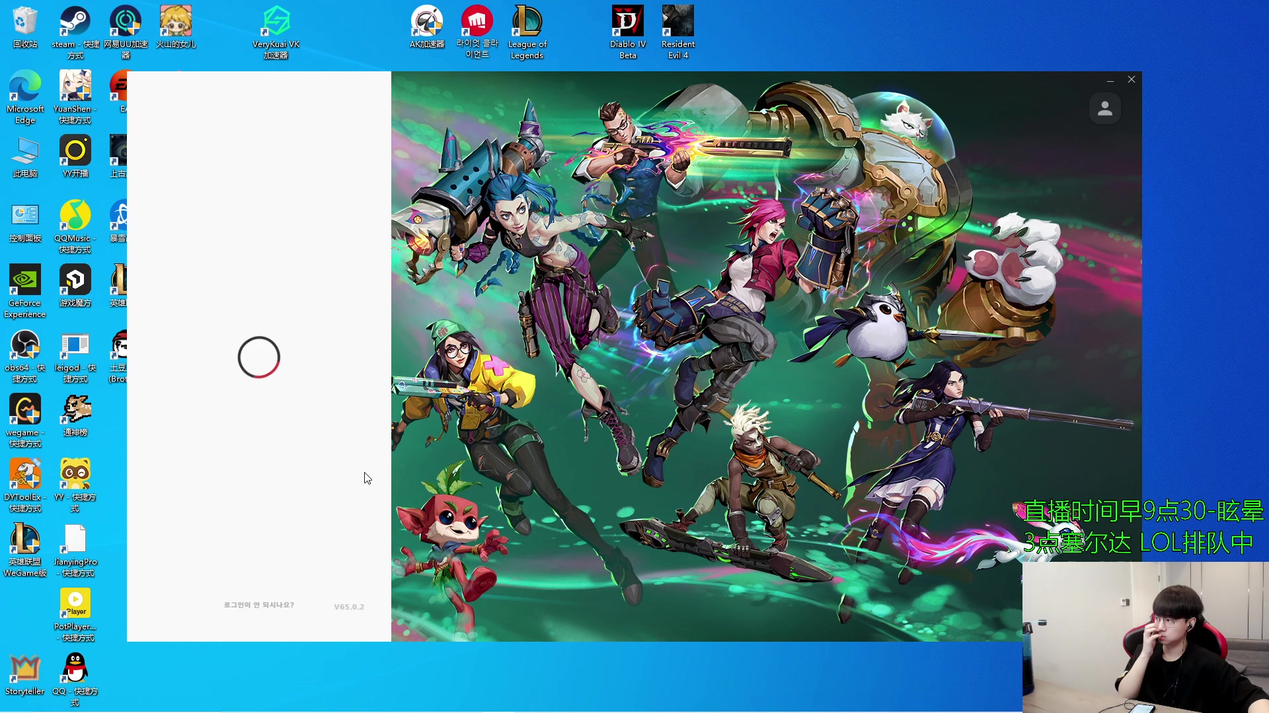Open Microsoft Edge browser icon
1269x713 pixels.
[x=25, y=97]
